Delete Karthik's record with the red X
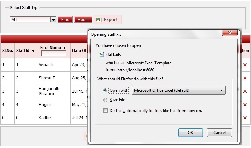 pos(245,118)
